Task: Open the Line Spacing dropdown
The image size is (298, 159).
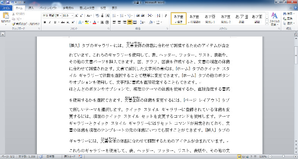Action: (x=142, y=22)
